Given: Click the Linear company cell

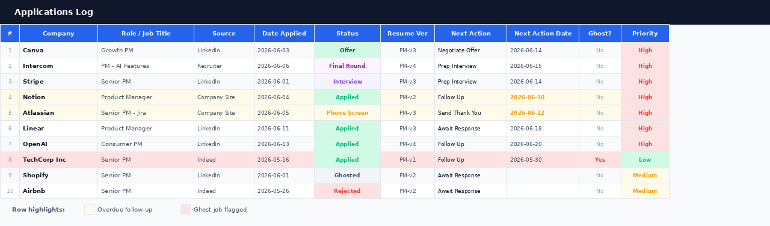Looking at the screenshot, I should pyautogui.click(x=58, y=129).
